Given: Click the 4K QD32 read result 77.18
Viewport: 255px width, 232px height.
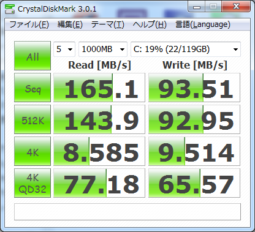Looking at the screenshot, I should (x=99, y=183).
